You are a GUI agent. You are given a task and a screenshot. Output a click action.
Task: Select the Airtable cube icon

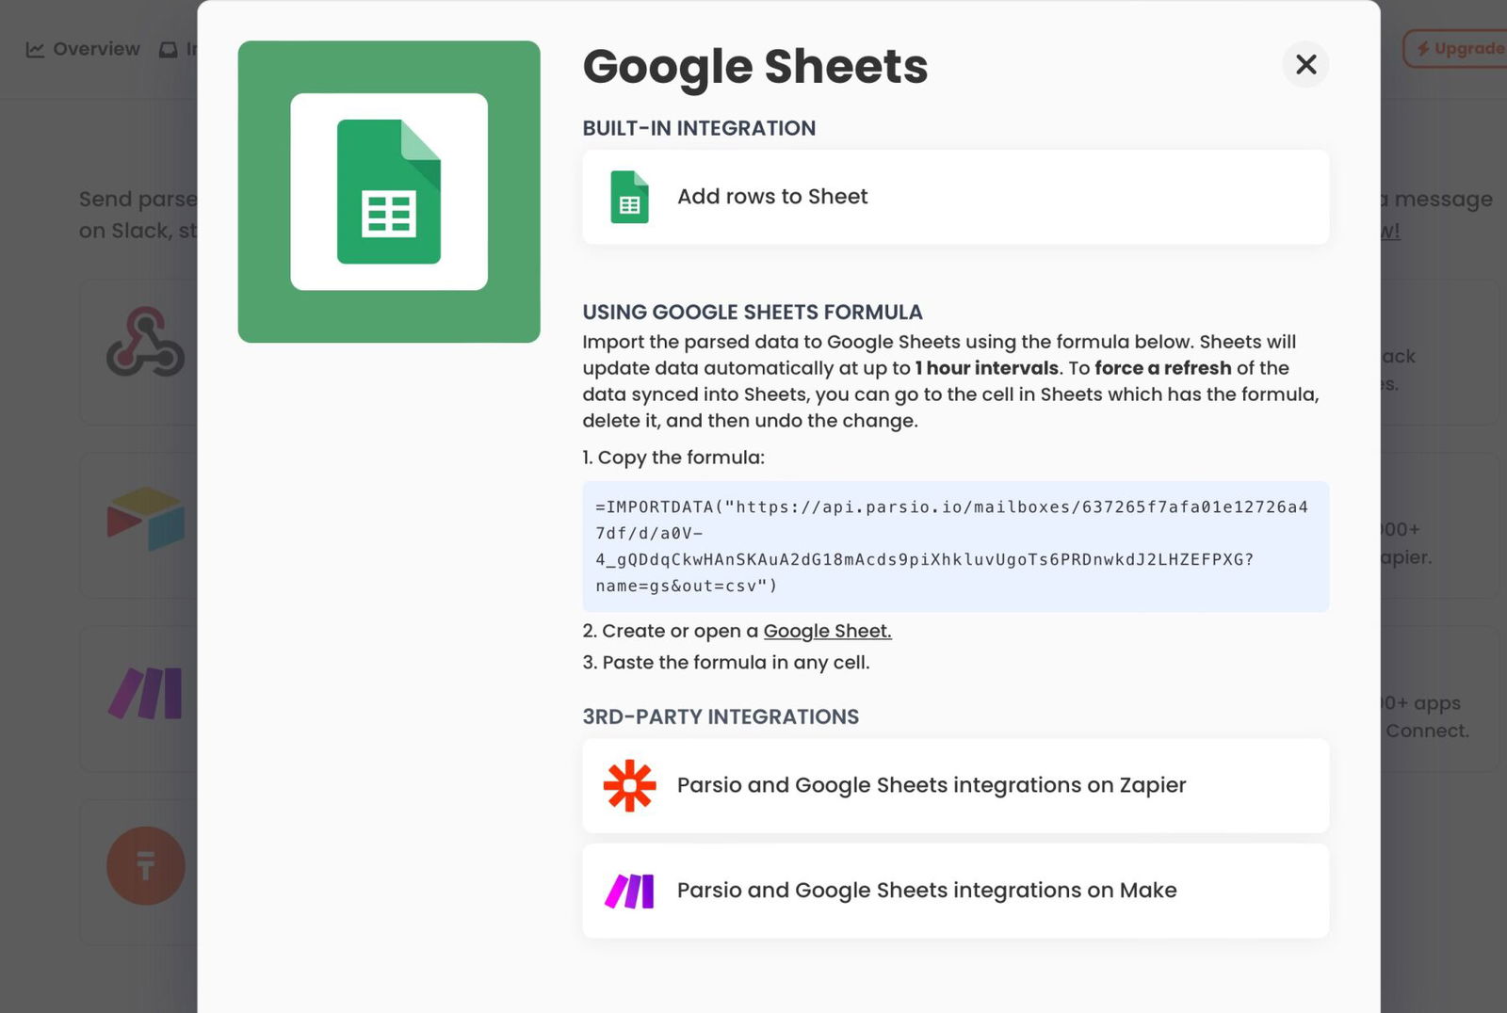tap(146, 518)
